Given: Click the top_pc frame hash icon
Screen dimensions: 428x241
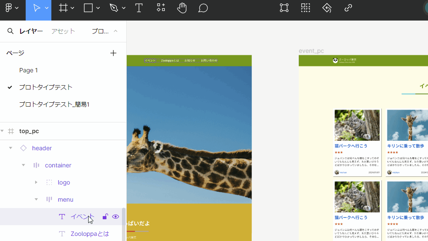Looking at the screenshot, I should [x=11, y=131].
